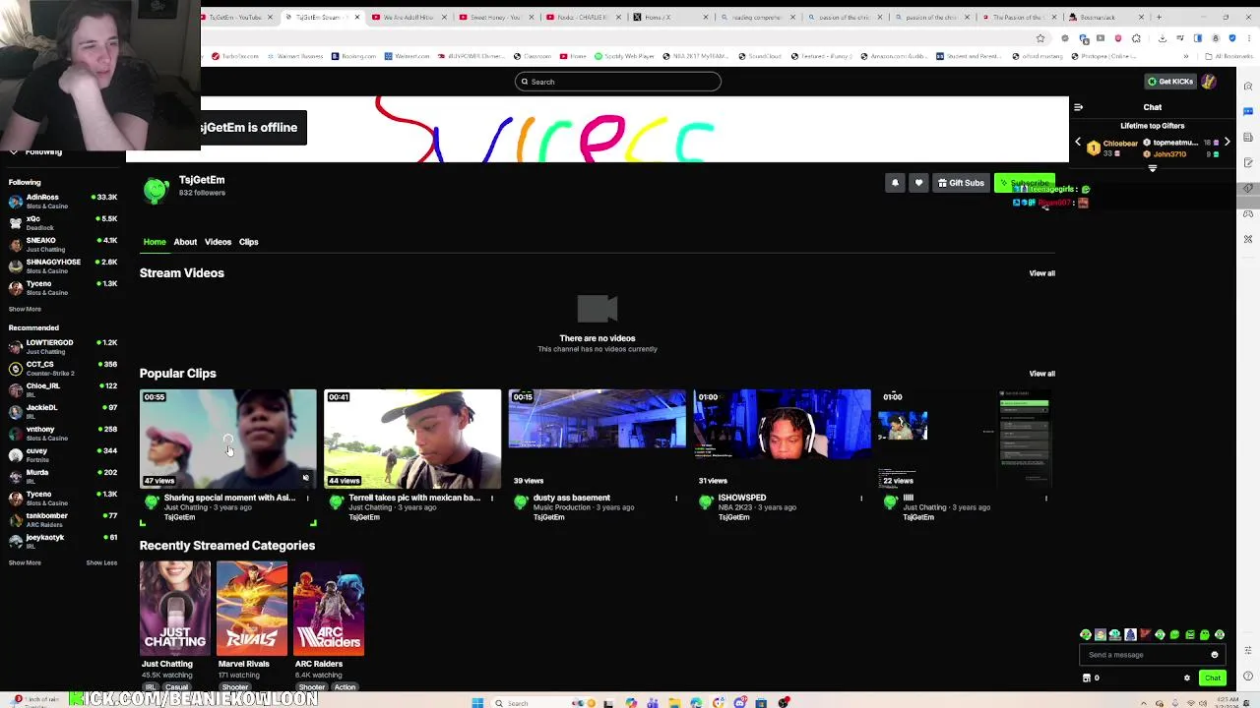
Task: Open options menu for 'Terrell takes pic' clip
Action: click(492, 499)
